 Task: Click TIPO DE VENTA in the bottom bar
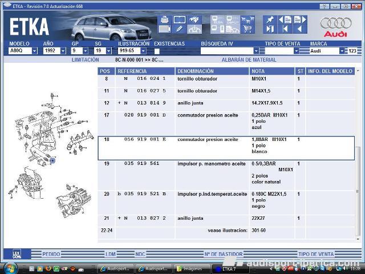click(x=316, y=254)
